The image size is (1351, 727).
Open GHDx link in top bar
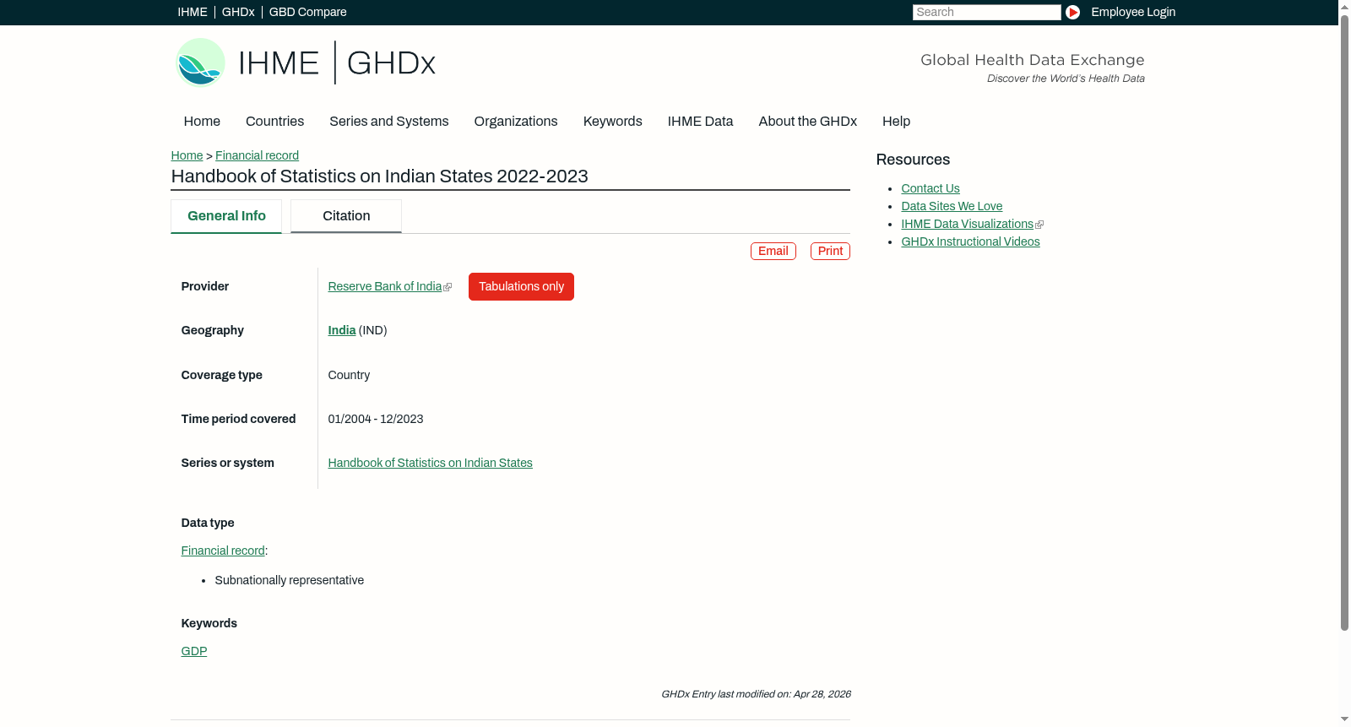[x=238, y=12]
